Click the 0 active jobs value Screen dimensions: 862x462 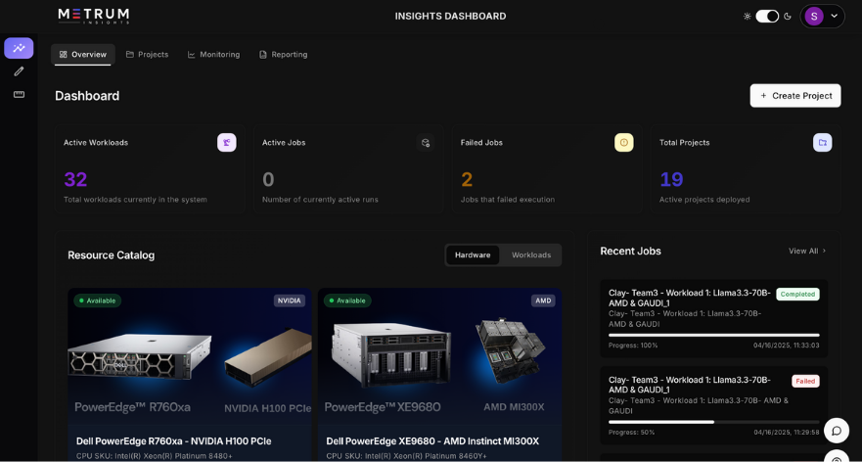268,179
